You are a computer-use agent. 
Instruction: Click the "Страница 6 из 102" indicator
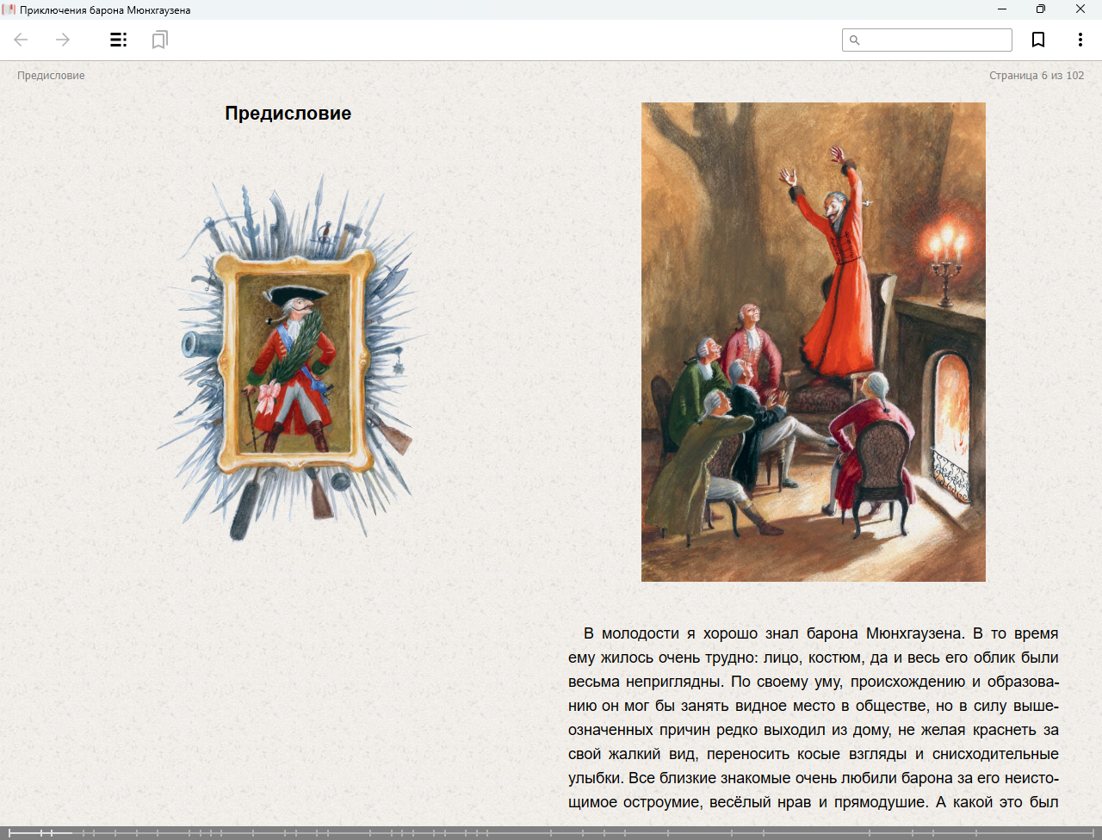coord(1037,76)
